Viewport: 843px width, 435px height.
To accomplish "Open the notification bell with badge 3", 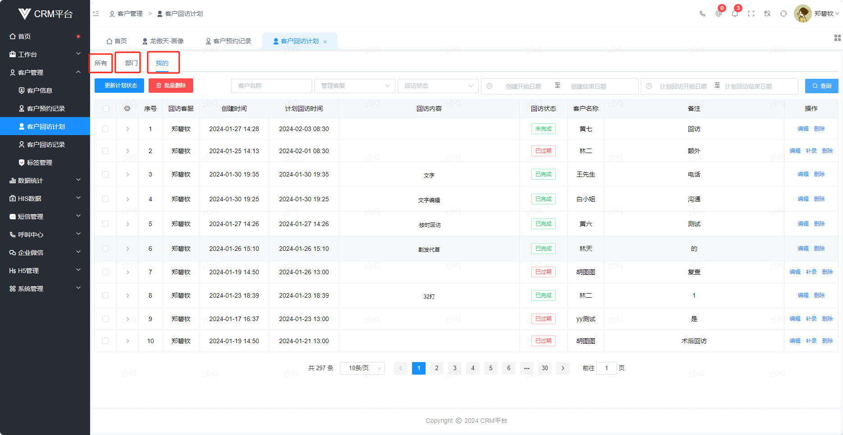I will (x=735, y=14).
